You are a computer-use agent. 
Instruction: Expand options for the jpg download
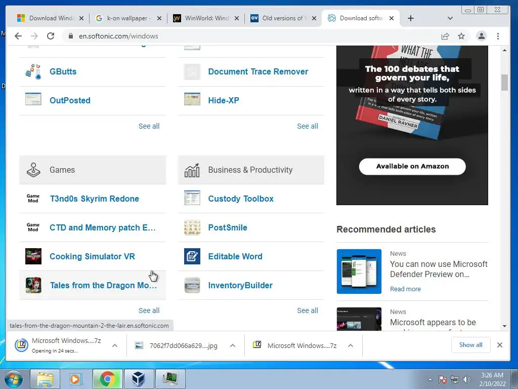233,345
